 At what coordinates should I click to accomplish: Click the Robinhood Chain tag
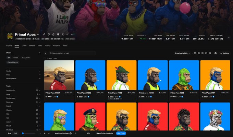coord(23,39)
